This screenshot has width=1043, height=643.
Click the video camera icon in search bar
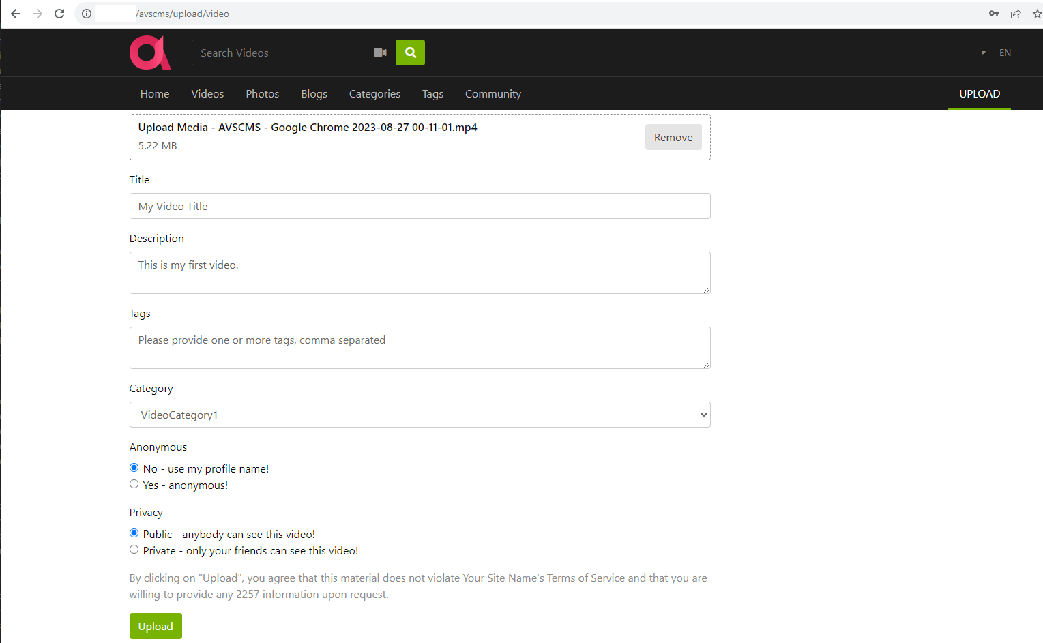pos(380,53)
